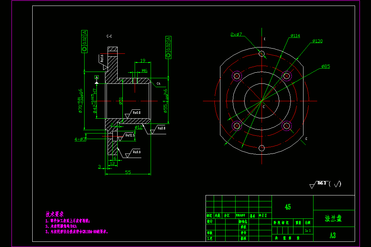Select the 年月日 title block cell

[263, 215]
